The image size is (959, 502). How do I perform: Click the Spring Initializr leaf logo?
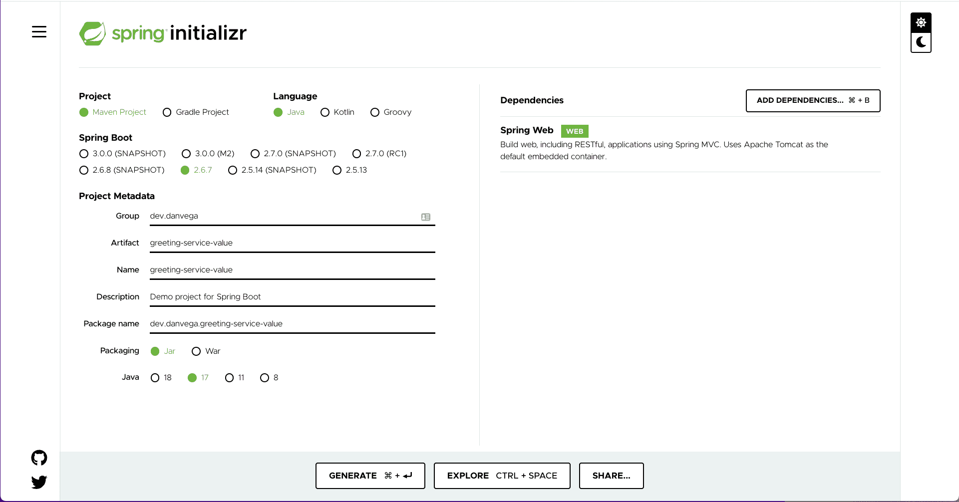click(x=92, y=33)
